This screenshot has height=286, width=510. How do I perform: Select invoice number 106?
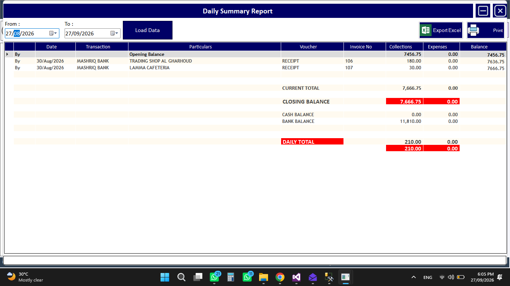pos(365,61)
